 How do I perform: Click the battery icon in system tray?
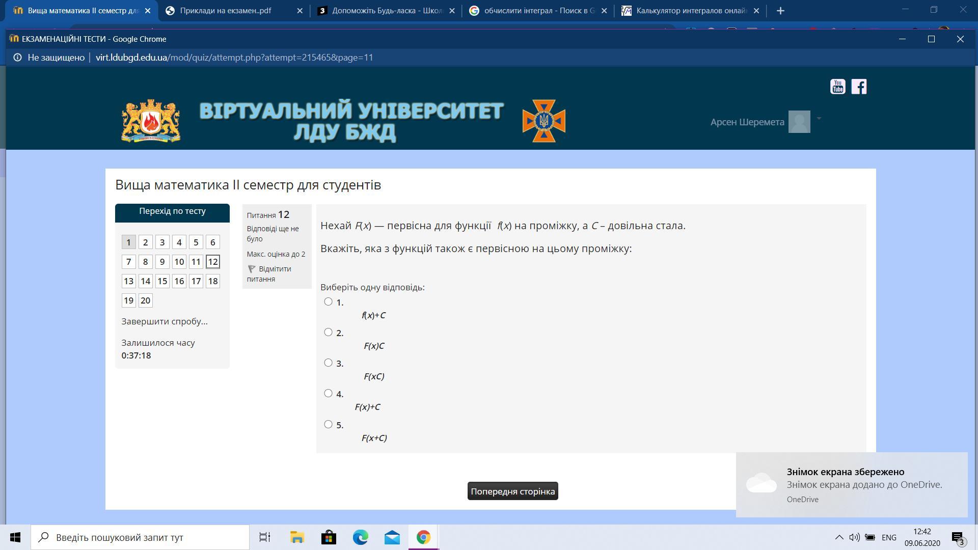pyautogui.click(x=871, y=537)
